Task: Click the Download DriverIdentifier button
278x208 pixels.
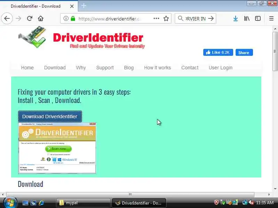Action: (x=50, y=116)
